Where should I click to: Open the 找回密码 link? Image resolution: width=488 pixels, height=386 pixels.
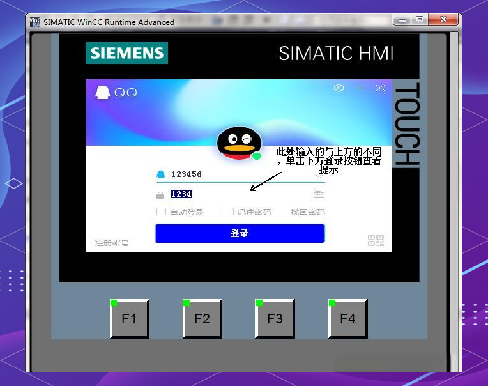tap(307, 212)
